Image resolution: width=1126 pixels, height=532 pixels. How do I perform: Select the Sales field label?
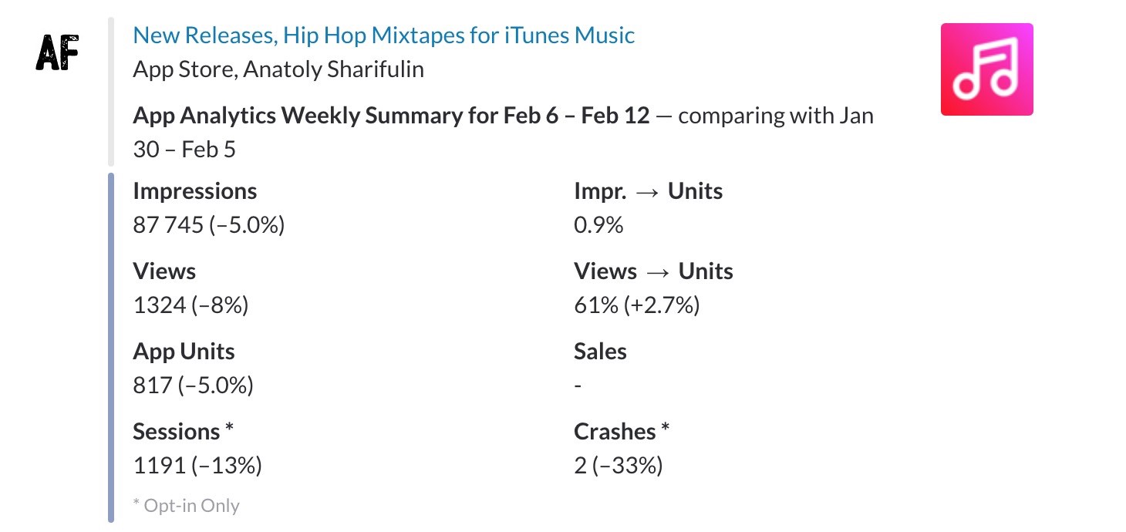pos(600,352)
